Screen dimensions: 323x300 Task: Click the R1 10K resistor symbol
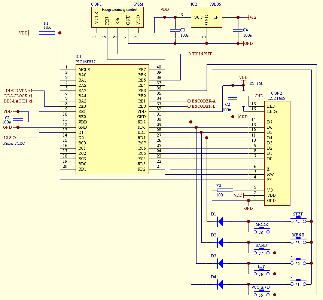tap(47, 33)
